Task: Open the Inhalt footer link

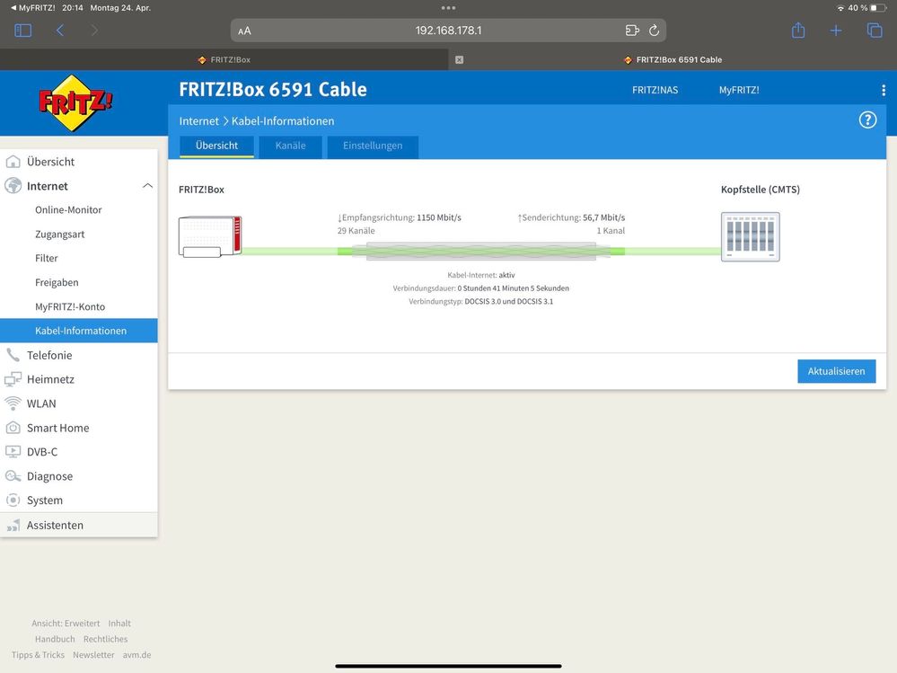Action: pyautogui.click(x=119, y=624)
